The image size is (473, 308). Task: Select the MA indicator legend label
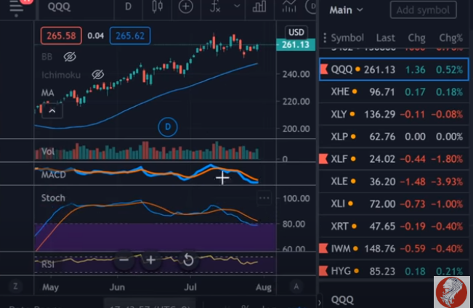tap(48, 92)
